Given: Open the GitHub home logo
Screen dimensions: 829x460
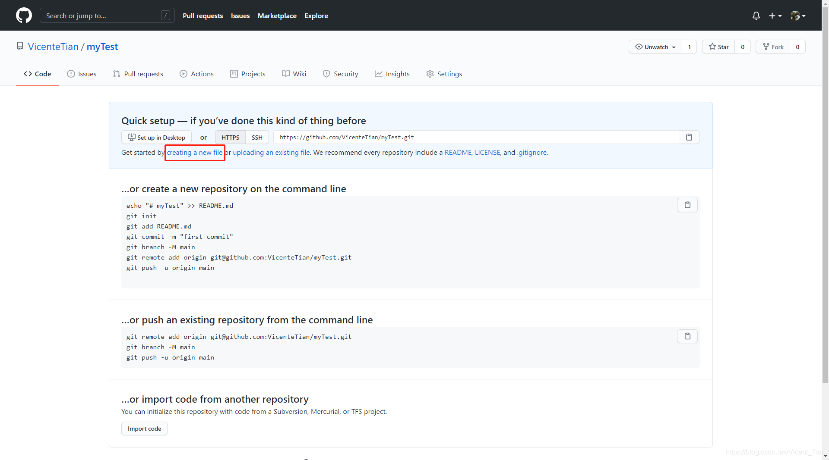Looking at the screenshot, I should [24, 16].
